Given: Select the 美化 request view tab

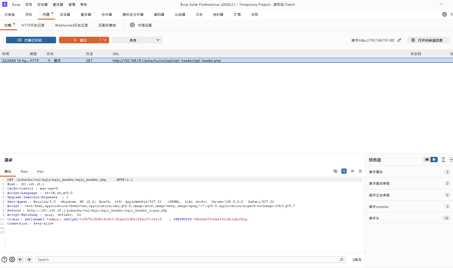Looking at the screenshot, I should [x=8, y=171].
